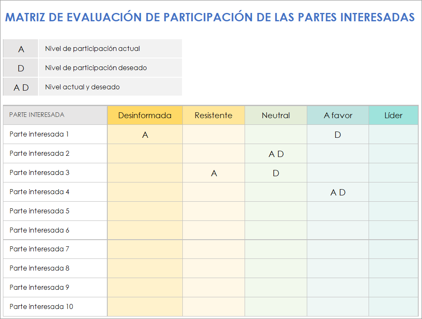Screen dimensions: 422x319
Task: Select the 'Resistente' column header
Action: click(213, 114)
